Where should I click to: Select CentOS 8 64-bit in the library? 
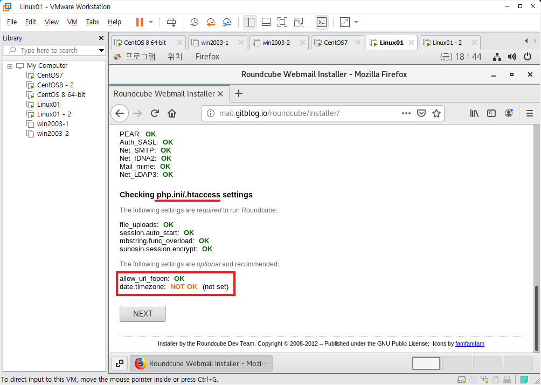point(61,94)
